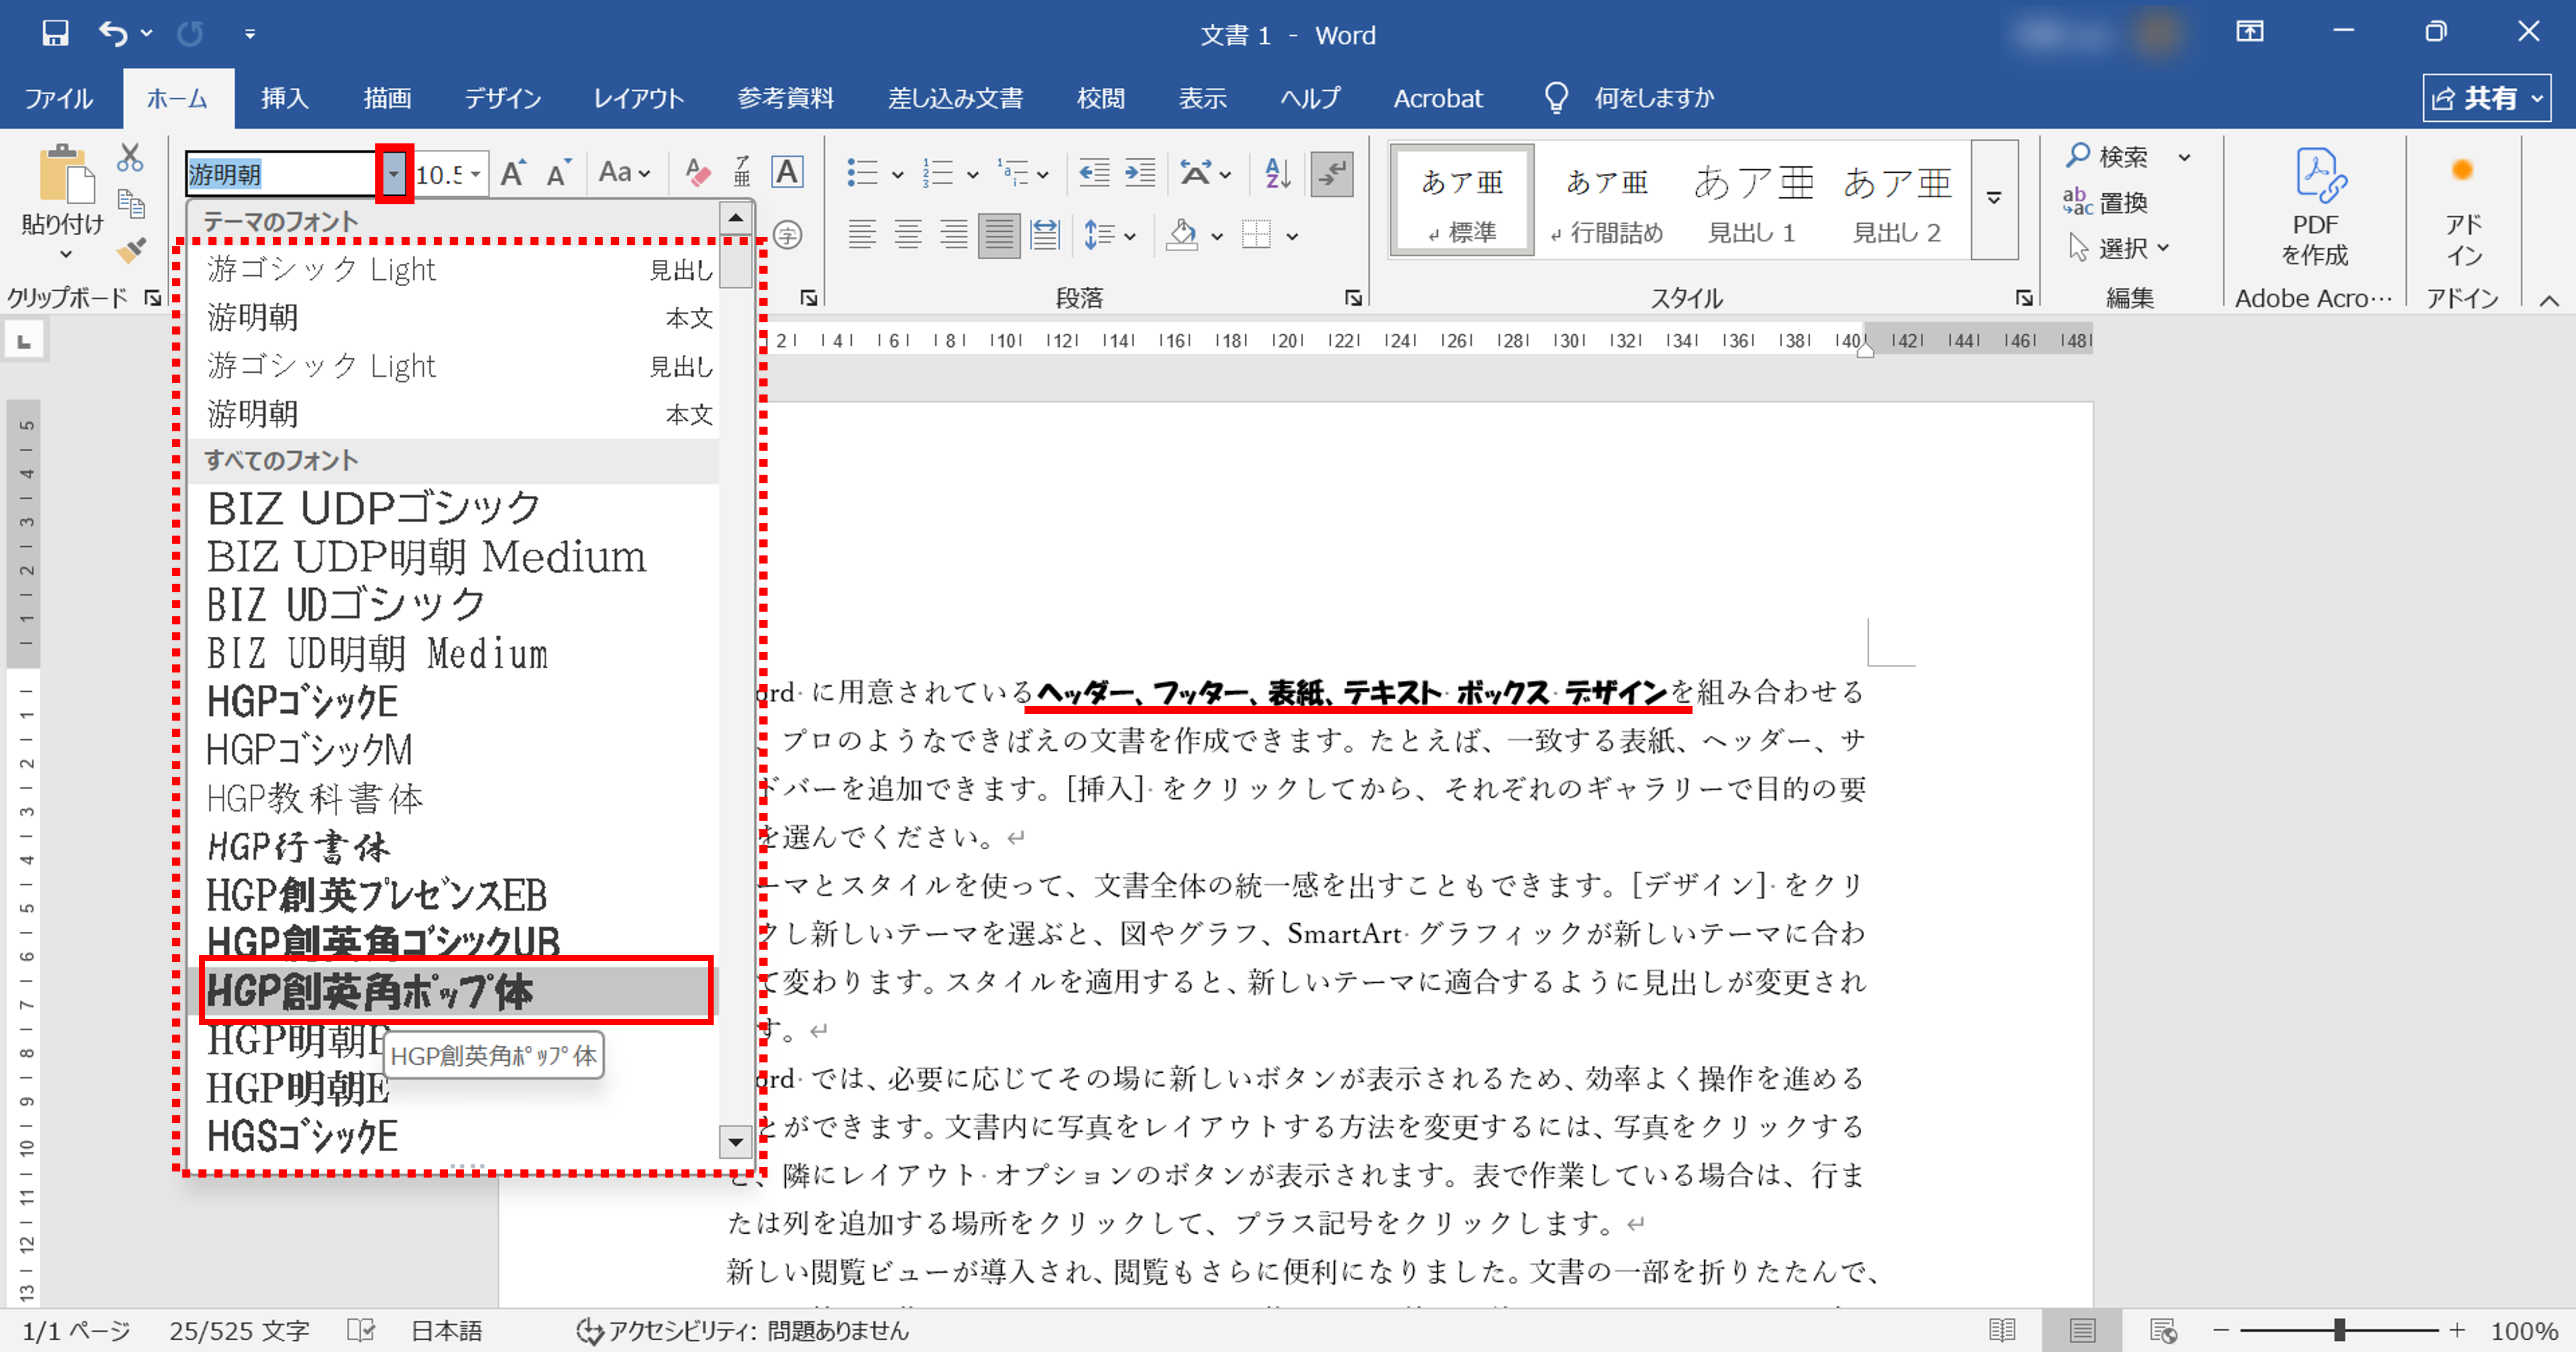Click the enclosed character circle icon
The height and width of the screenshot is (1352, 2576).
(x=788, y=236)
